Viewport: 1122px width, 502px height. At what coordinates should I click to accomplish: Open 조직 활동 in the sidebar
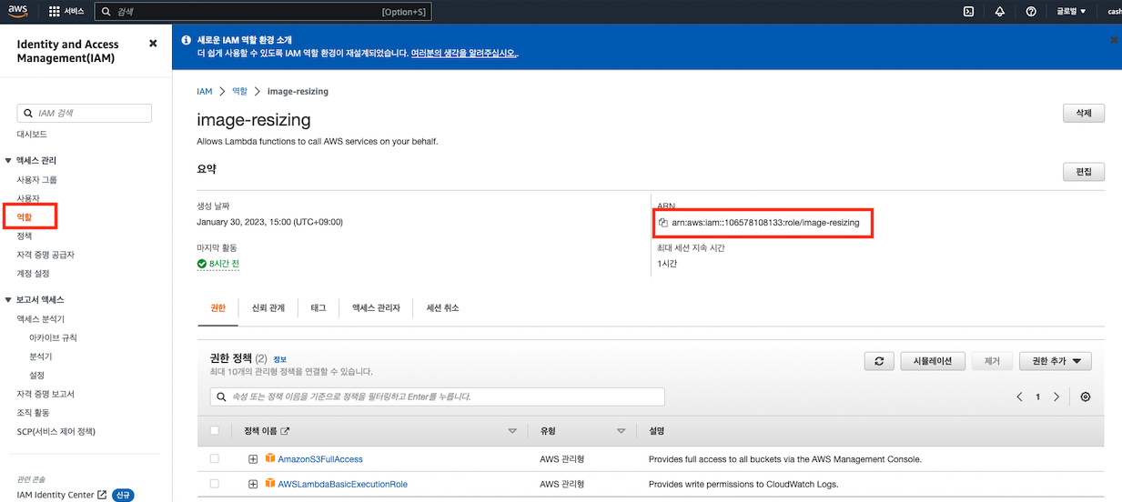click(33, 413)
